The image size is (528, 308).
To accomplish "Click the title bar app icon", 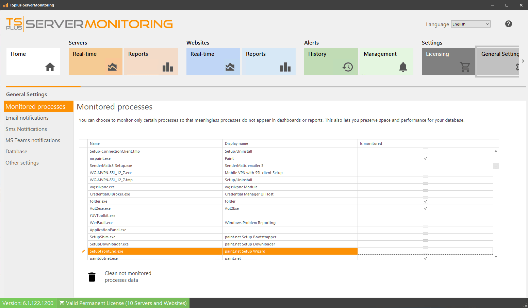I will [5, 5].
